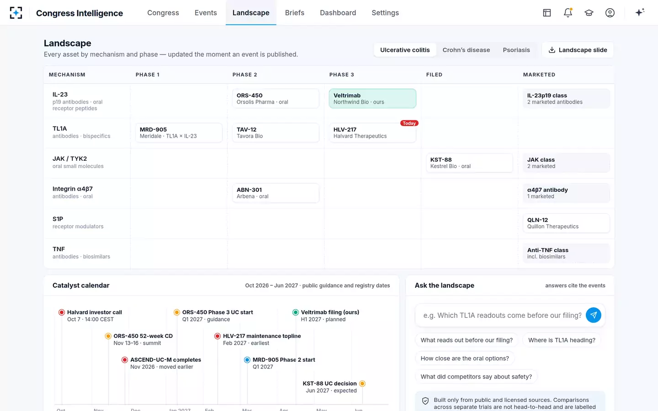Open the Veltrimab Northwind Bio asset card
This screenshot has width=658, height=411.
[x=372, y=99]
